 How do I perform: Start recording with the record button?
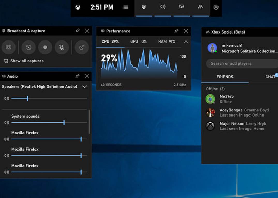45,47
